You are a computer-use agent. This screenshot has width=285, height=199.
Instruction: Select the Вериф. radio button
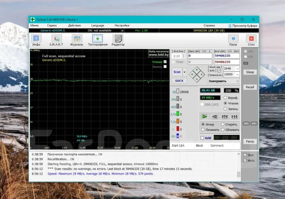(225, 98)
